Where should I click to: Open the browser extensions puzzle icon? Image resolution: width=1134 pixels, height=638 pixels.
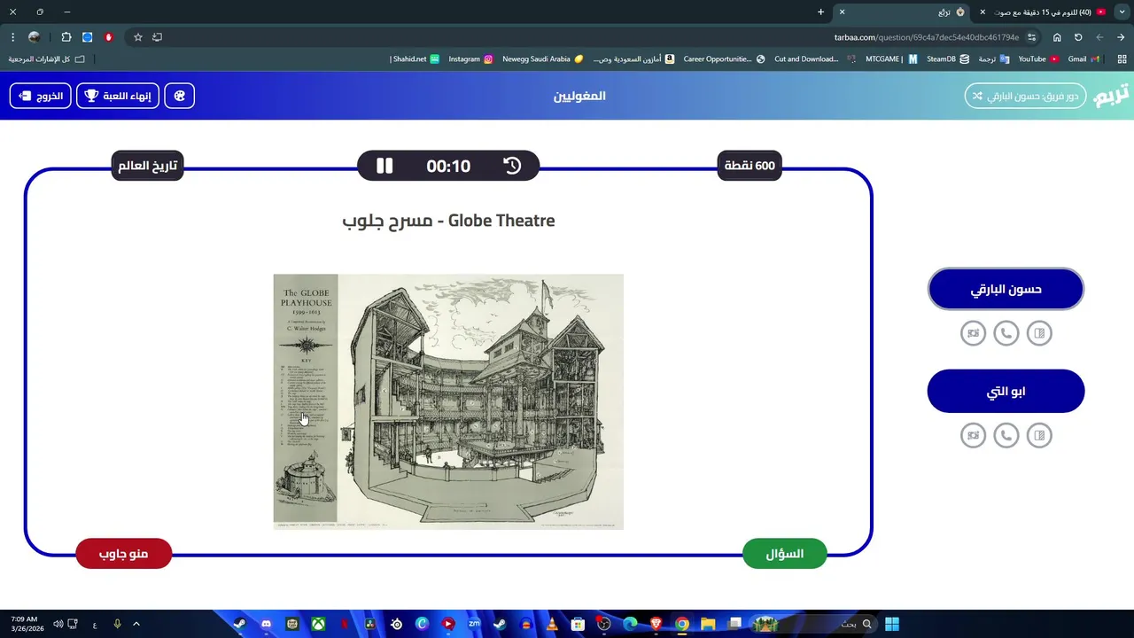pos(66,37)
